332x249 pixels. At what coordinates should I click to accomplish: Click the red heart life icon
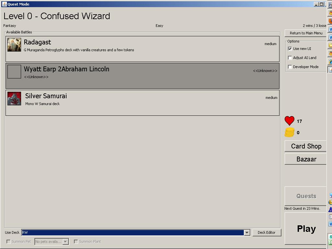[290, 121]
